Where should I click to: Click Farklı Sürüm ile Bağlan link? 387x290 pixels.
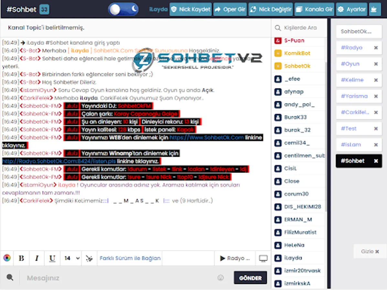point(130,258)
